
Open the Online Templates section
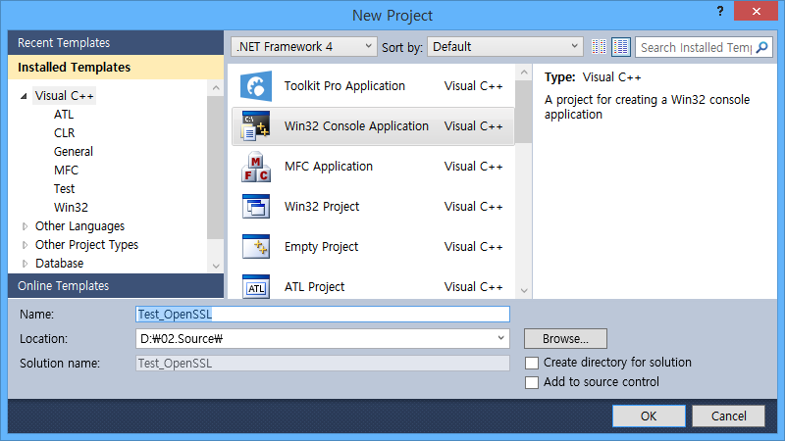[x=116, y=286]
